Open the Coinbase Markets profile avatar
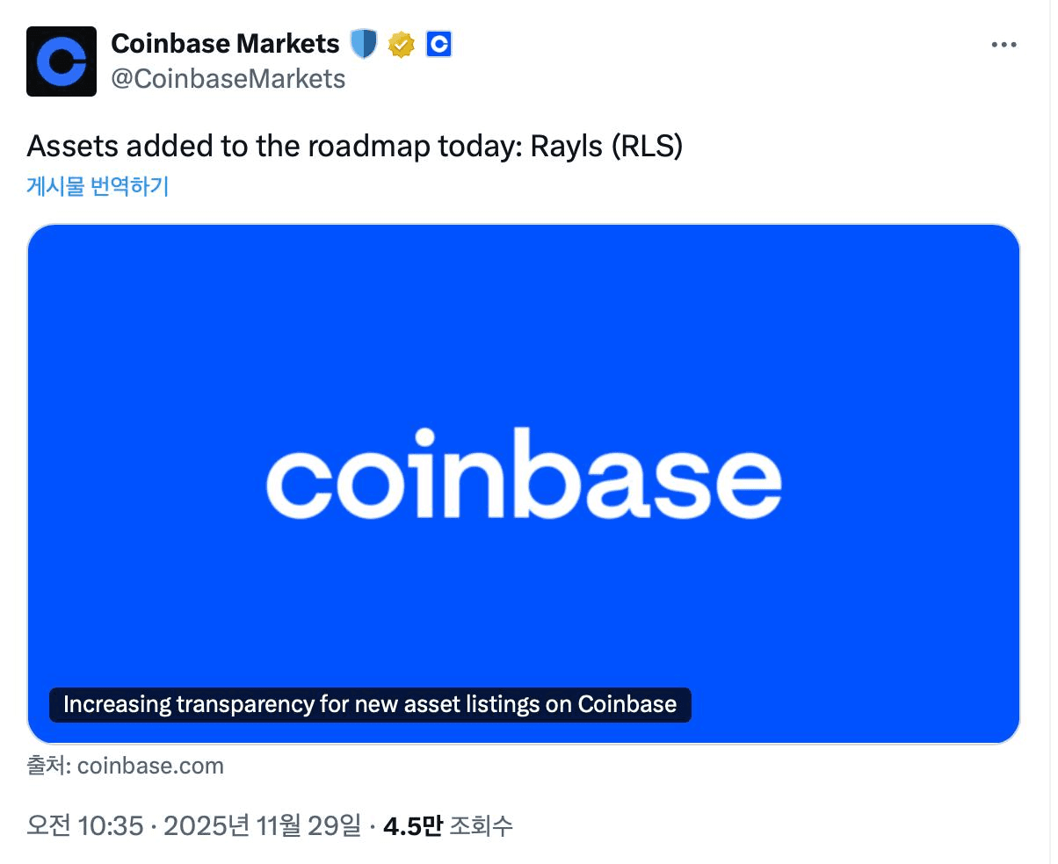The height and width of the screenshot is (864, 1058). click(x=62, y=61)
